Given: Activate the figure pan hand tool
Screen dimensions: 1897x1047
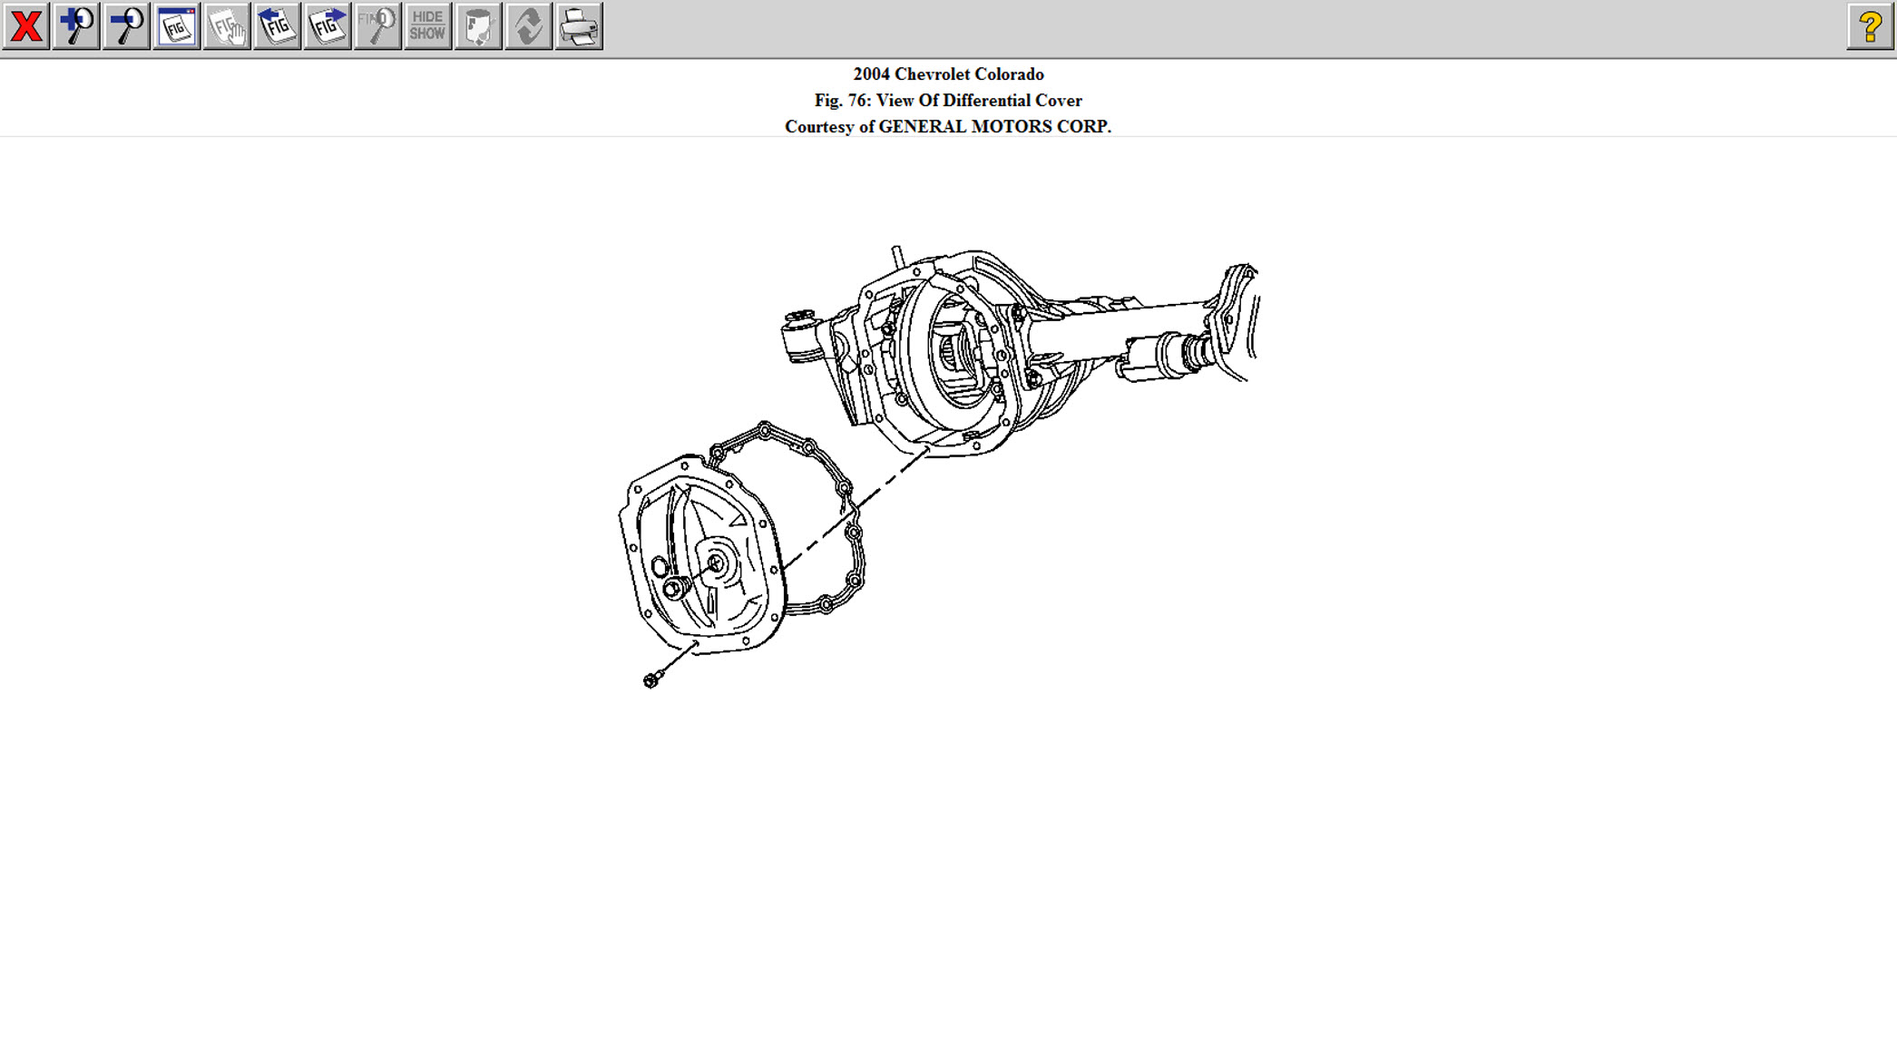Looking at the screenshot, I should (x=227, y=26).
